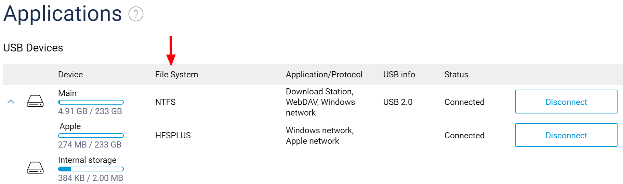The height and width of the screenshot is (184, 623).
Task: Disconnect the Apple HFSPLUS partition
Action: [566, 135]
